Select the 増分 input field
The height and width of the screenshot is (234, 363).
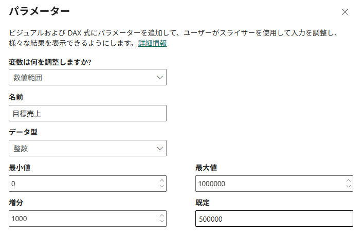point(82,218)
